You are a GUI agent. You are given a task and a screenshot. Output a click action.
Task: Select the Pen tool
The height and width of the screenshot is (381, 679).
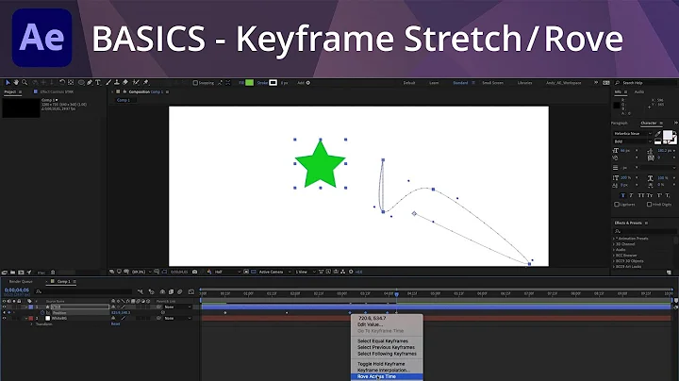point(90,82)
